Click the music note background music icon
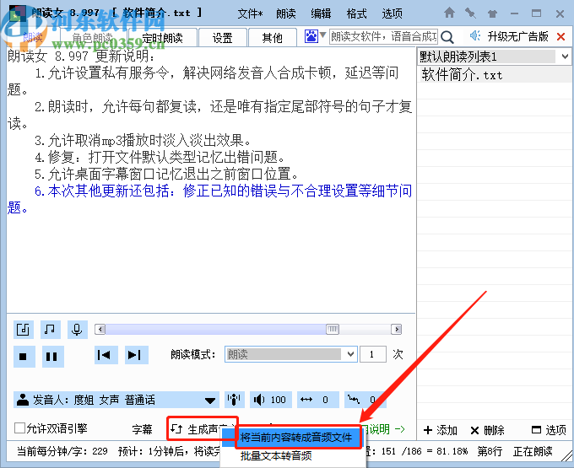This screenshot has width=574, height=468. tap(50, 330)
